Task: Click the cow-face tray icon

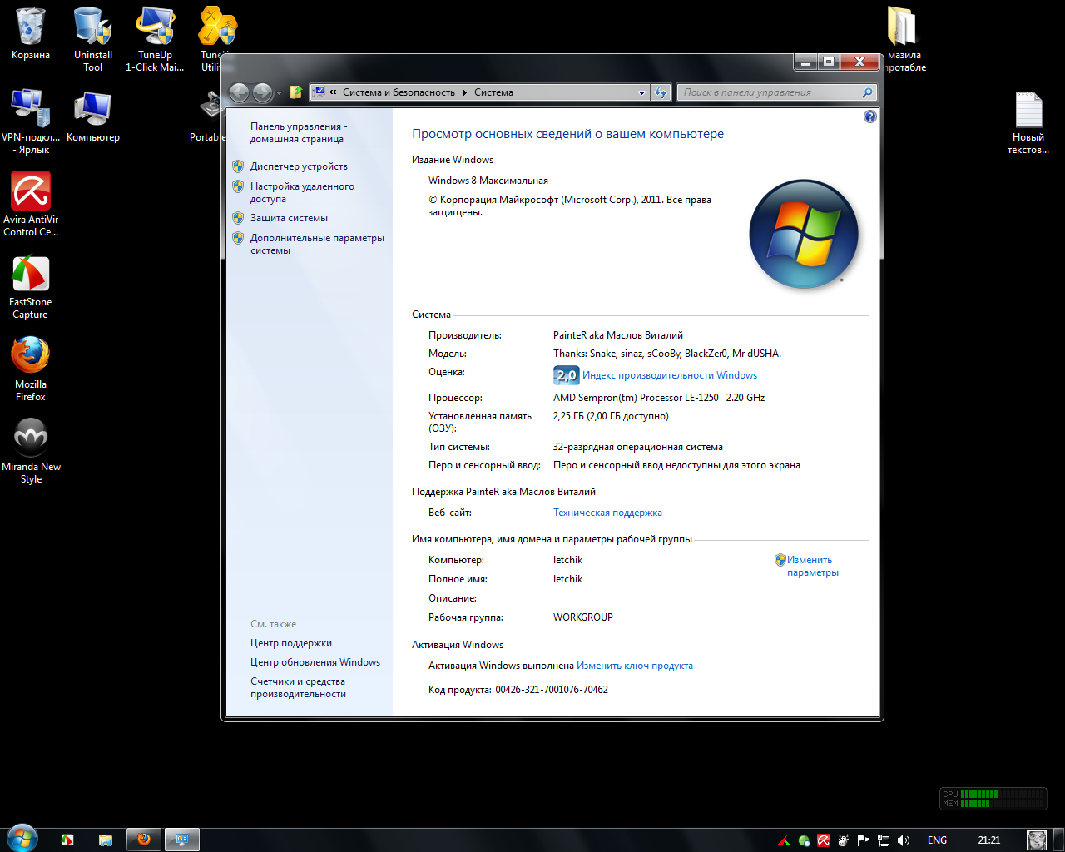Action: tap(843, 840)
